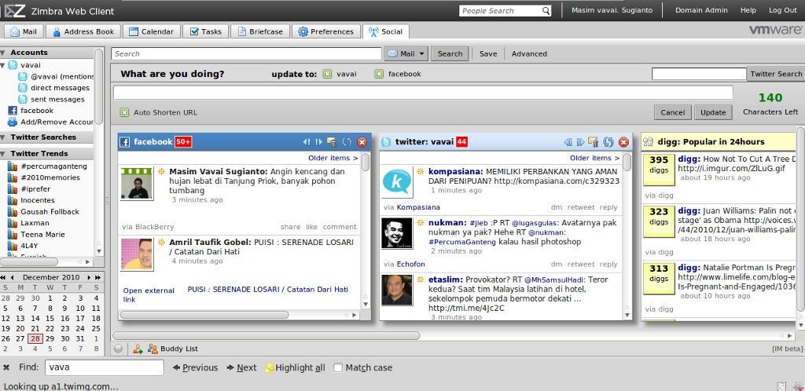Click the What are you doing text field
805x391 pixels.
tap(423, 93)
